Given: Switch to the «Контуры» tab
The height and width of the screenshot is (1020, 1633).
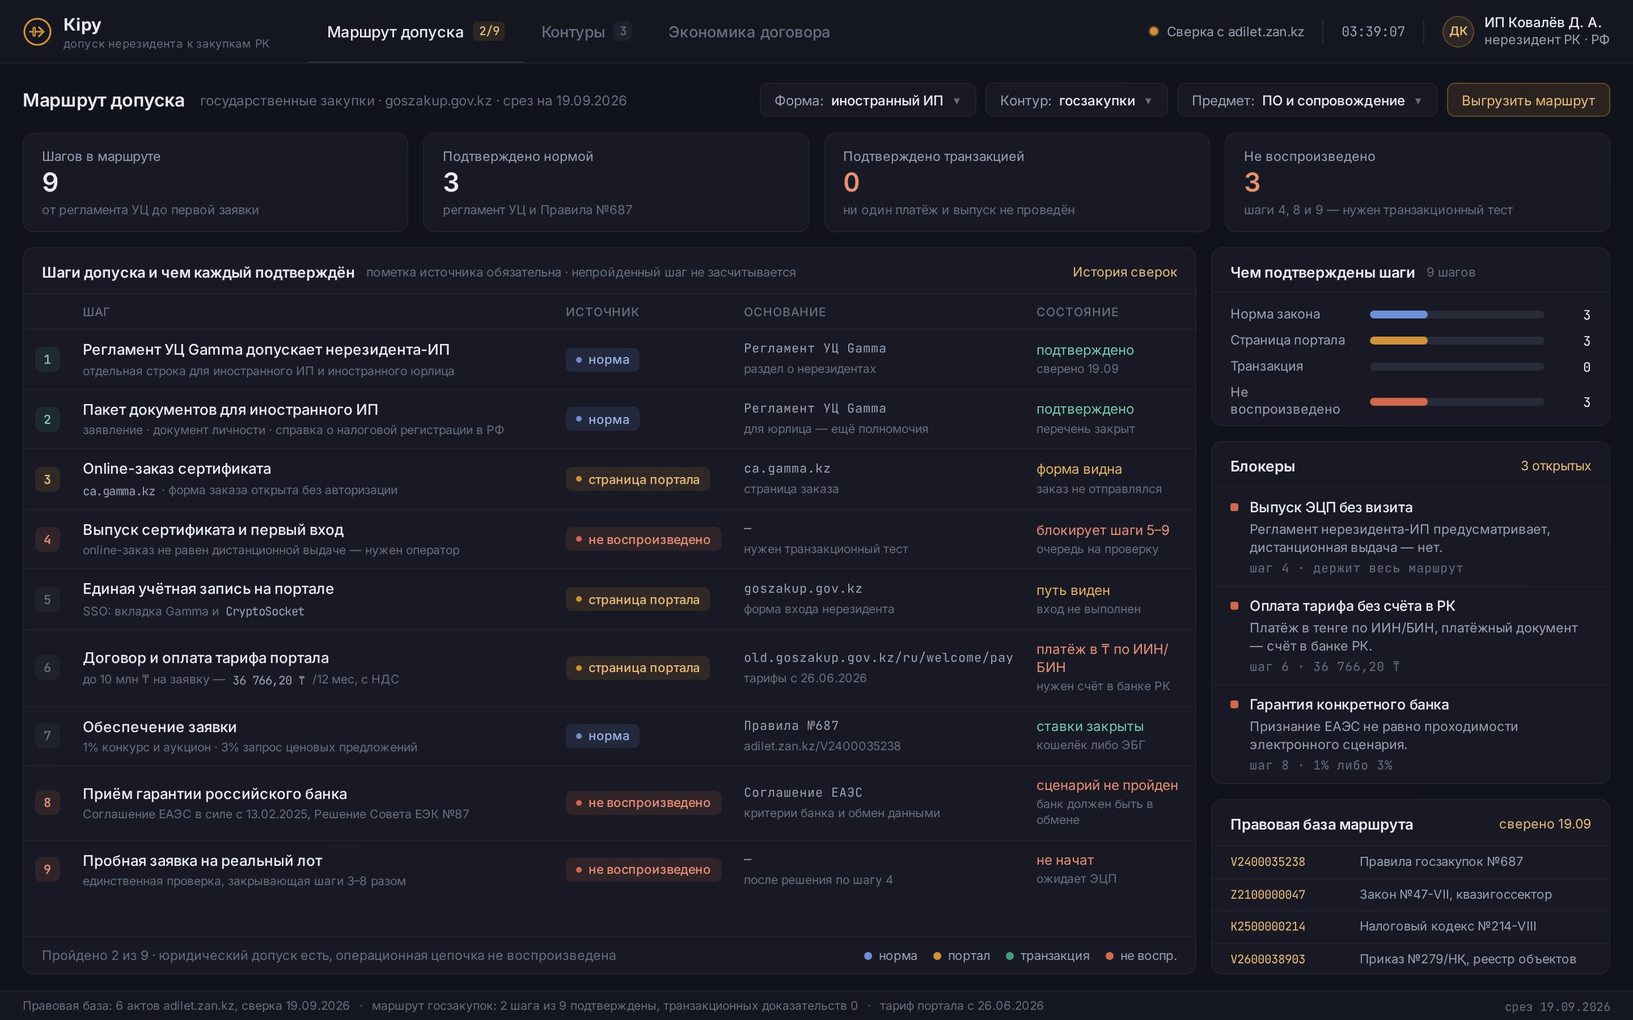Looking at the screenshot, I should click(x=586, y=32).
